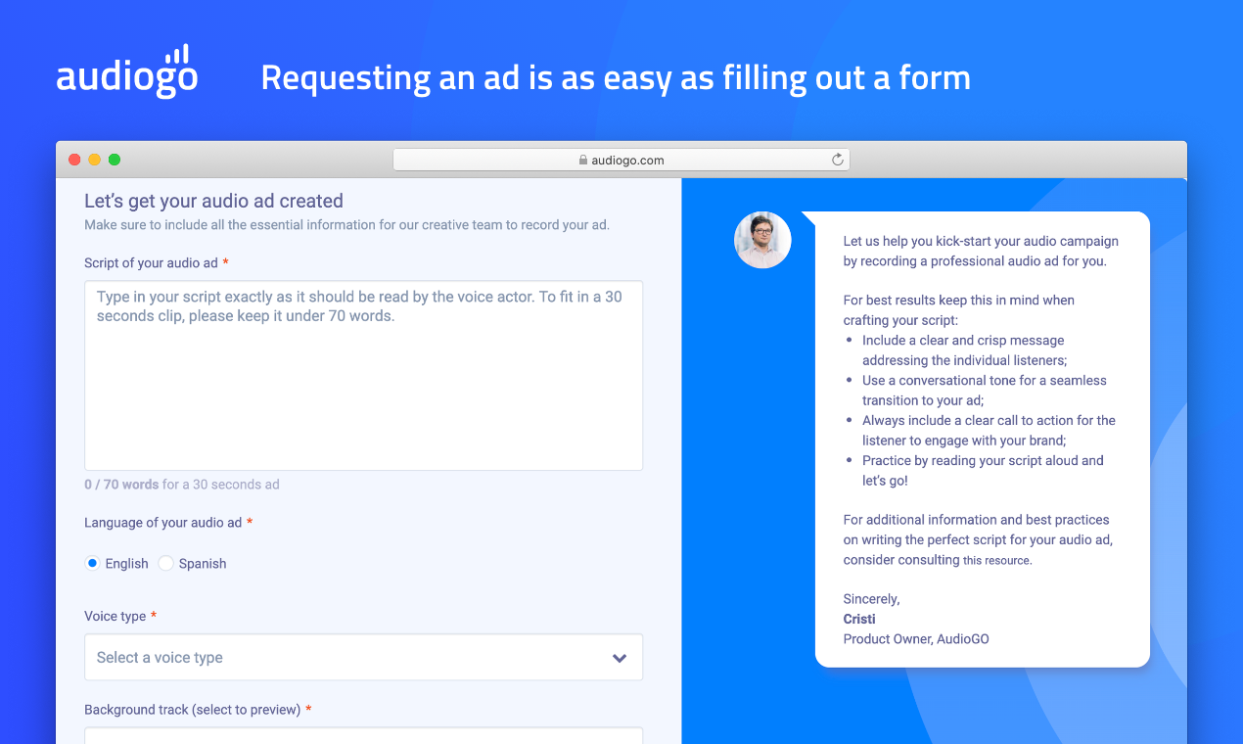Click the "Language of your audio ad" label
Screen dimensions: 1243x744
tap(162, 523)
